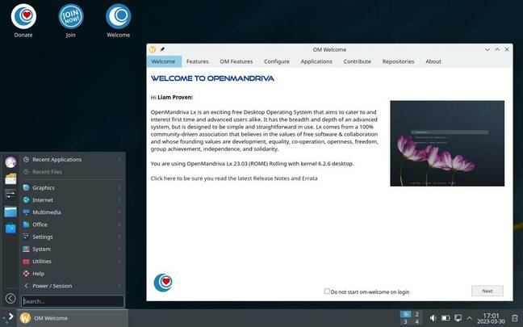Switch to virtual desktop 1 in the pager
The height and width of the screenshot is (327, 523).
[406, 314]
